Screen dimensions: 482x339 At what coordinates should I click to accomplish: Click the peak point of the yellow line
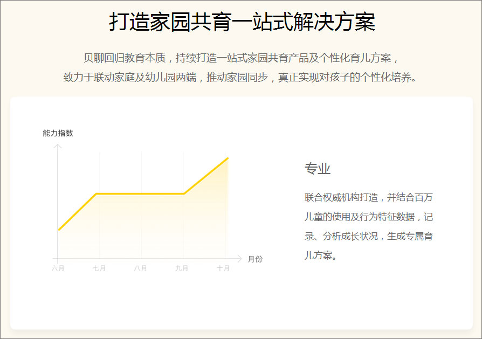[x=227, y=158]
